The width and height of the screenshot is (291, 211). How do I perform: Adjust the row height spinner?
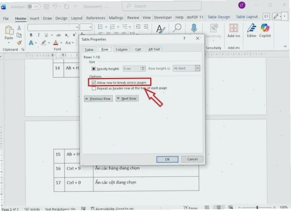point(143,69)
